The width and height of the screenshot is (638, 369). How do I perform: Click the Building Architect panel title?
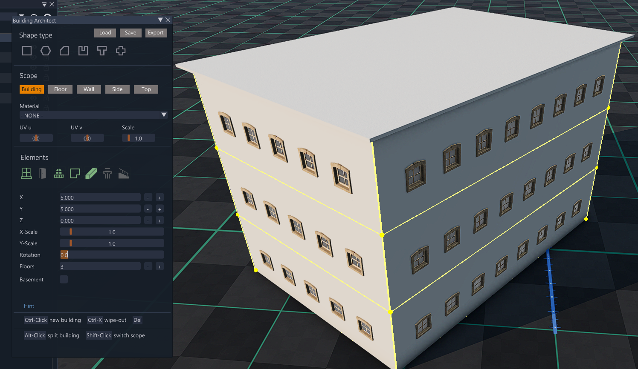click(x=34, y=20)
